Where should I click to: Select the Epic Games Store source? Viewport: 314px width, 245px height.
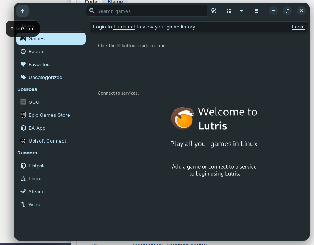(50, 115)
